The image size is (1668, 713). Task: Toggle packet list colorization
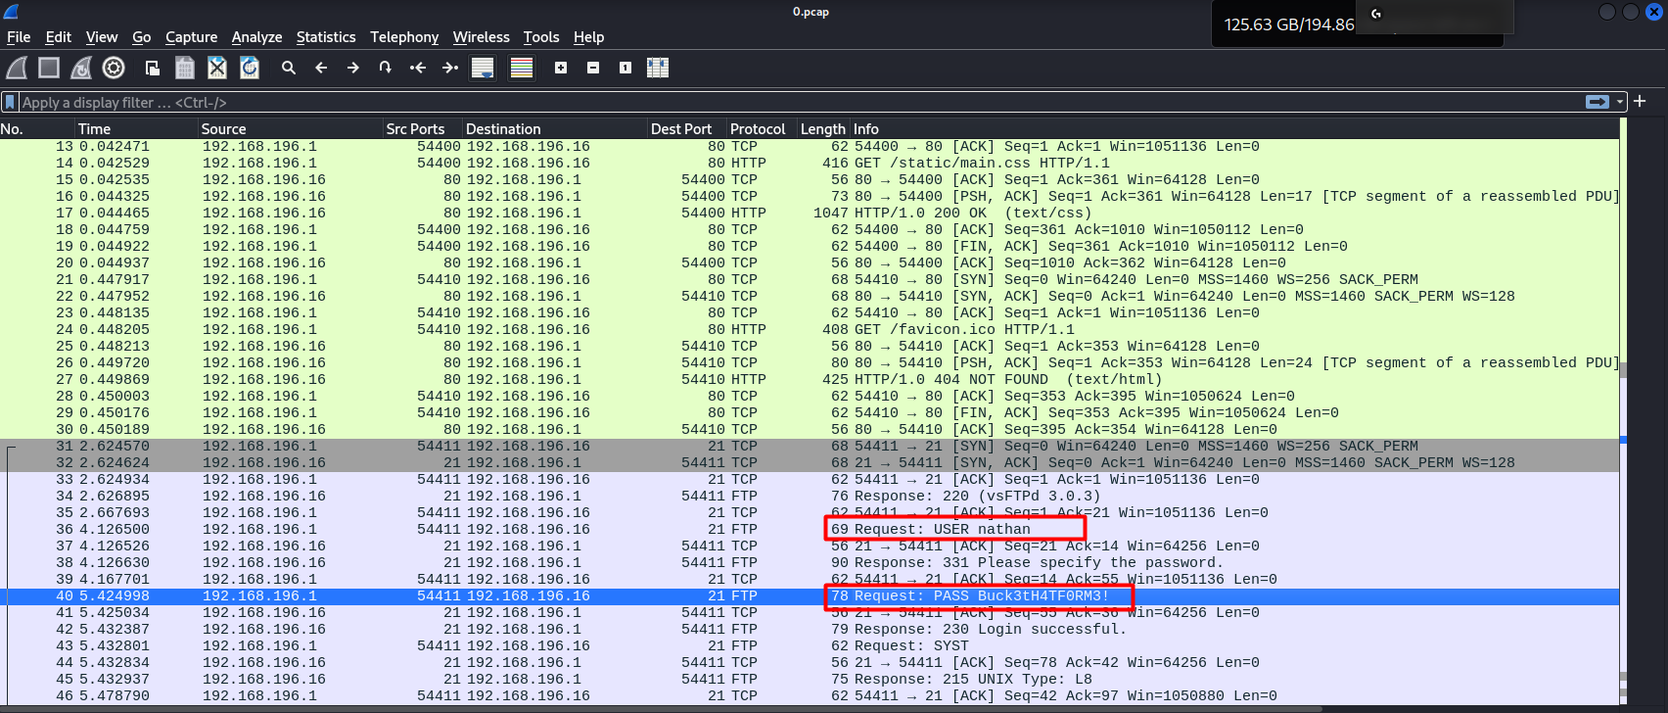(522, 68)
